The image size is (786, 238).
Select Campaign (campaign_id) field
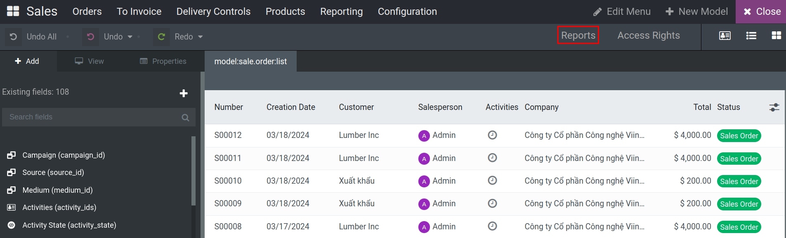[64, 155]
